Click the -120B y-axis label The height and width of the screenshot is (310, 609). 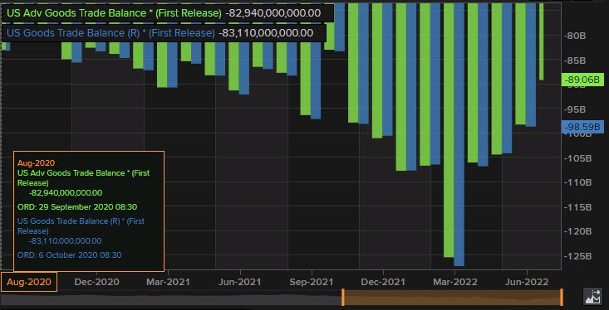(x=577, y=231)
